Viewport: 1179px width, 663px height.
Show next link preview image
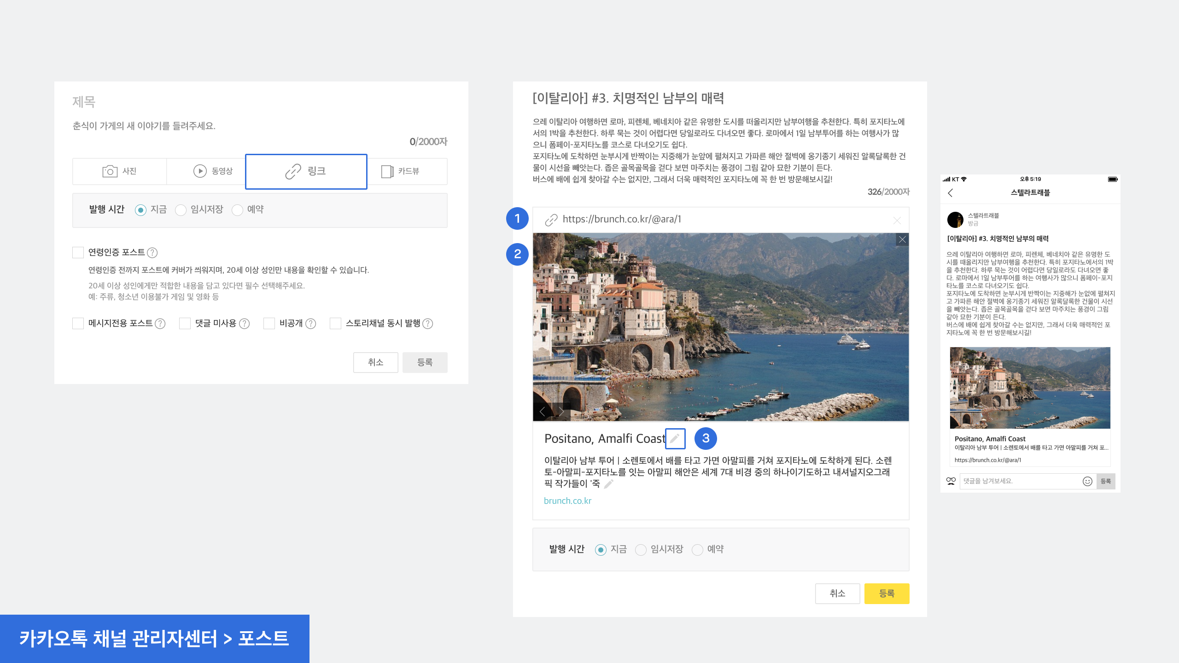tap(561, 411)
